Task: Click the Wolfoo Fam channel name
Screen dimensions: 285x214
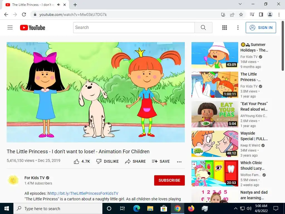Action: click(250, 175)
